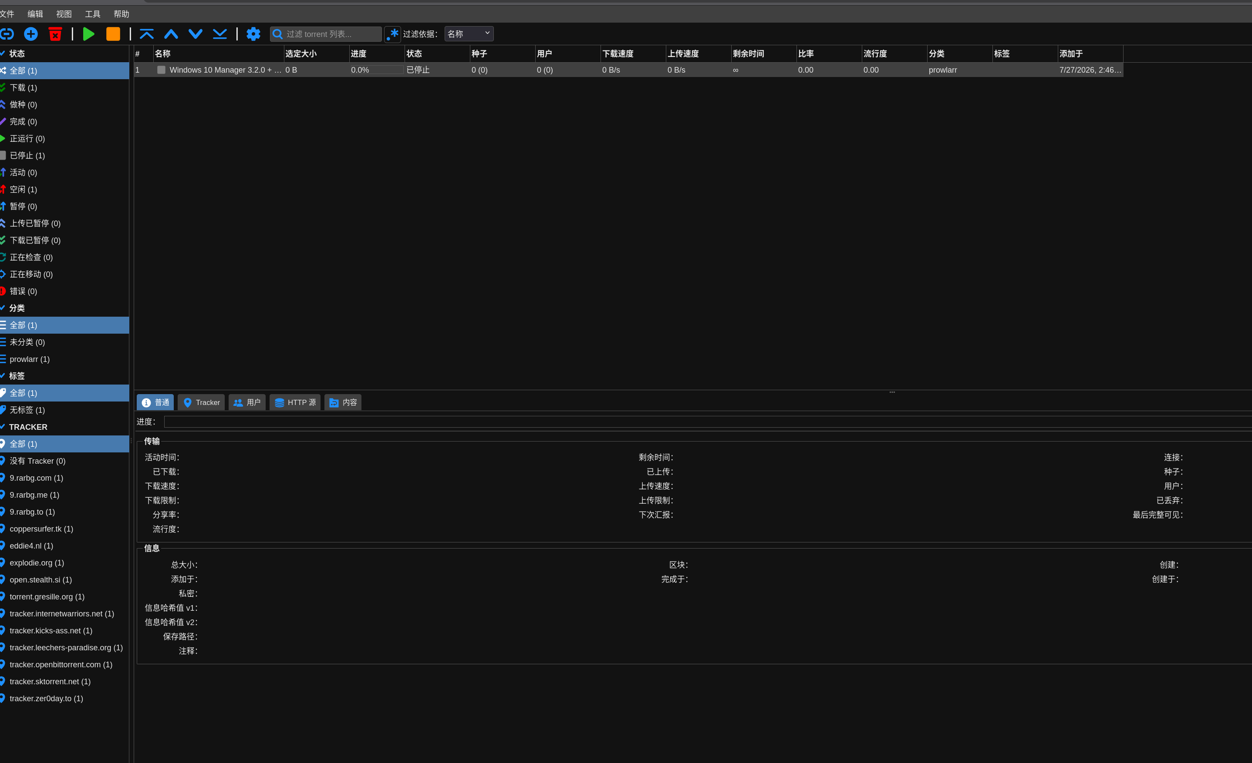Switch to the 普通 details tab
The width and height of the screenshot is (1252, 763).
coord(155,402)
